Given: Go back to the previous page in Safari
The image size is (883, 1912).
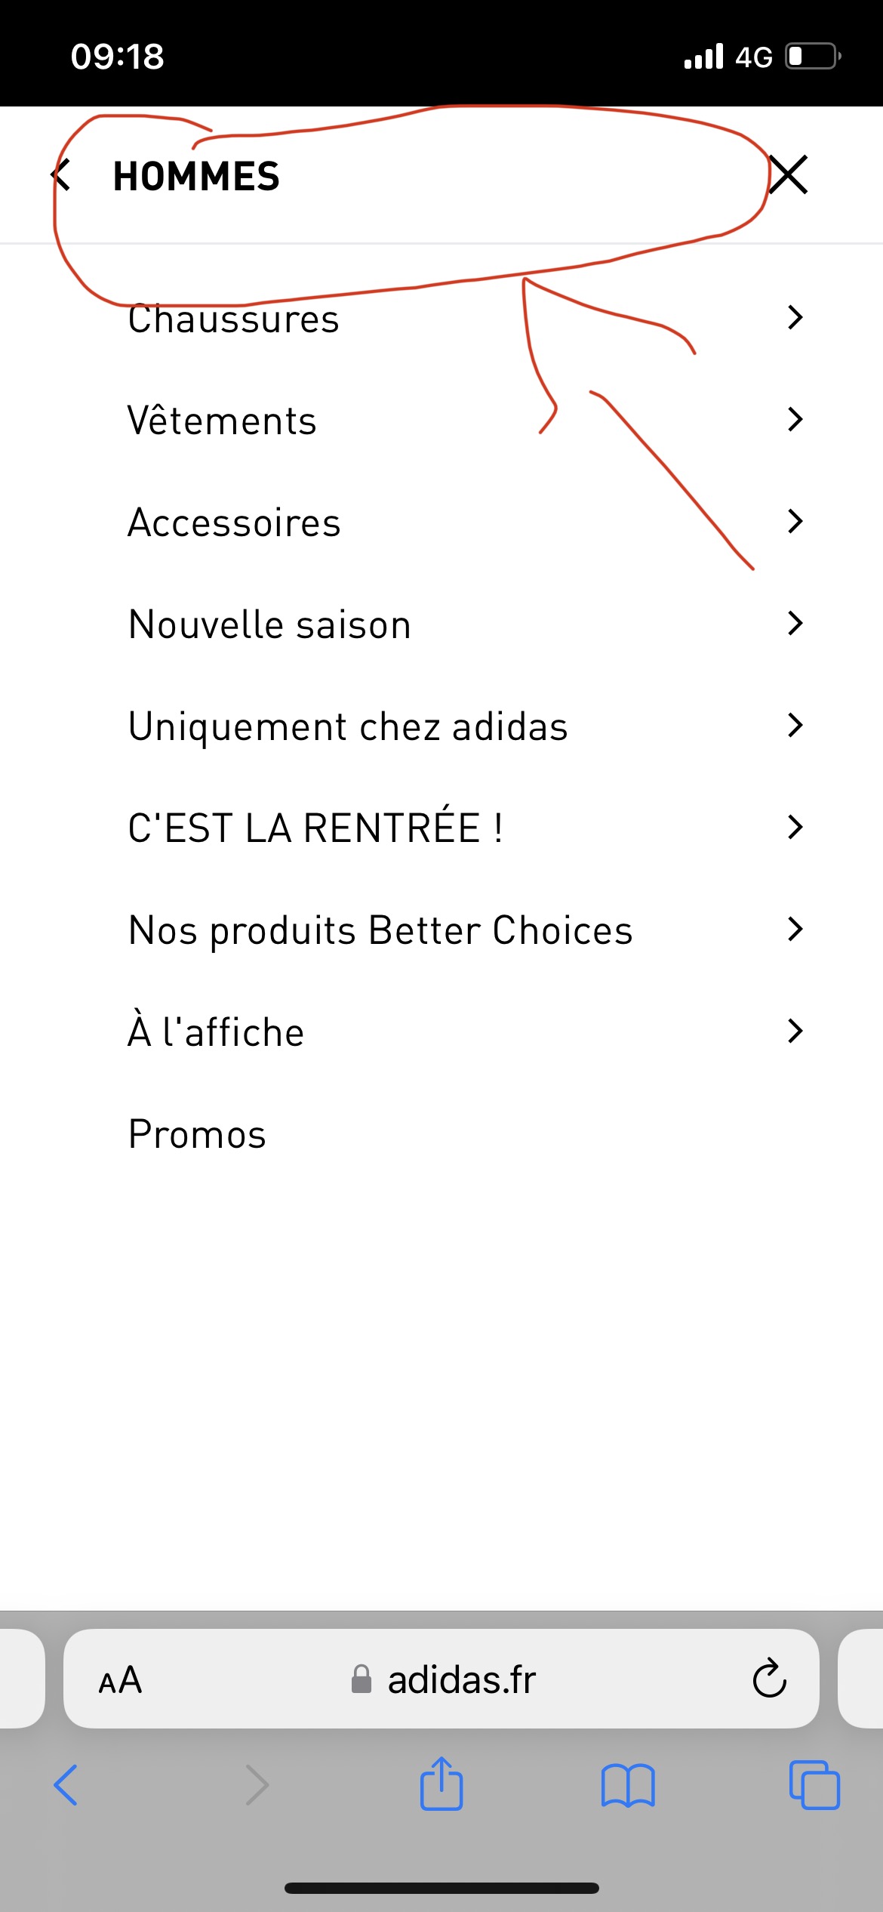Looking at the screenshot, I should click(x=66, y=1786).
